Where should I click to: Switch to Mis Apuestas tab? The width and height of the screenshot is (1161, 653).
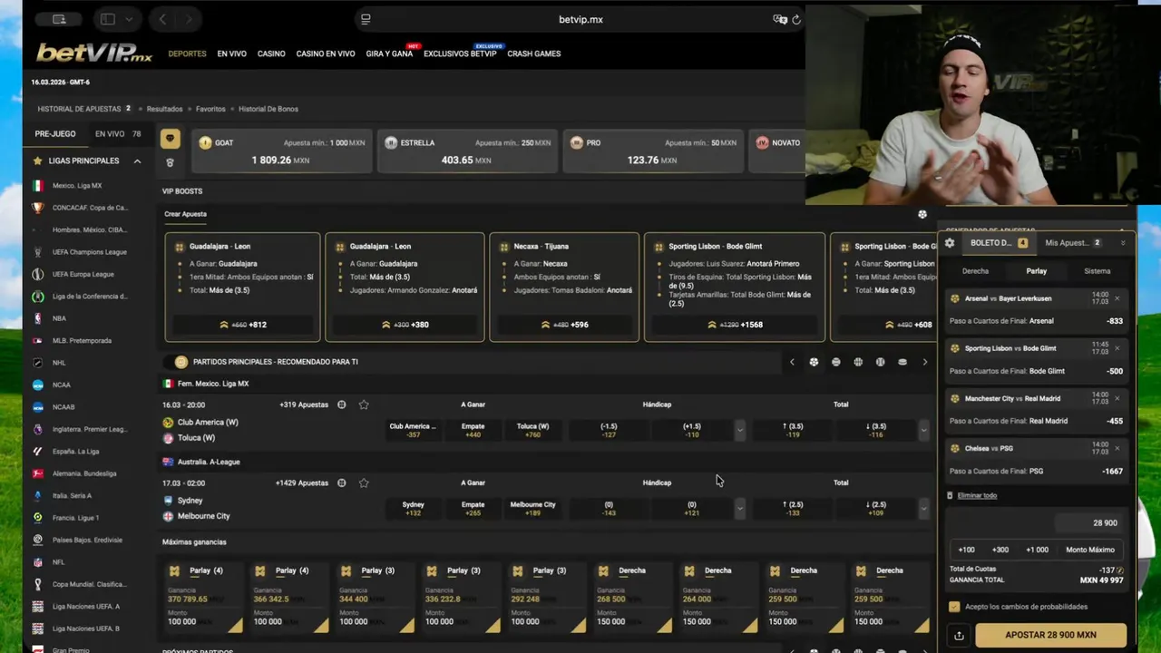1072,243
